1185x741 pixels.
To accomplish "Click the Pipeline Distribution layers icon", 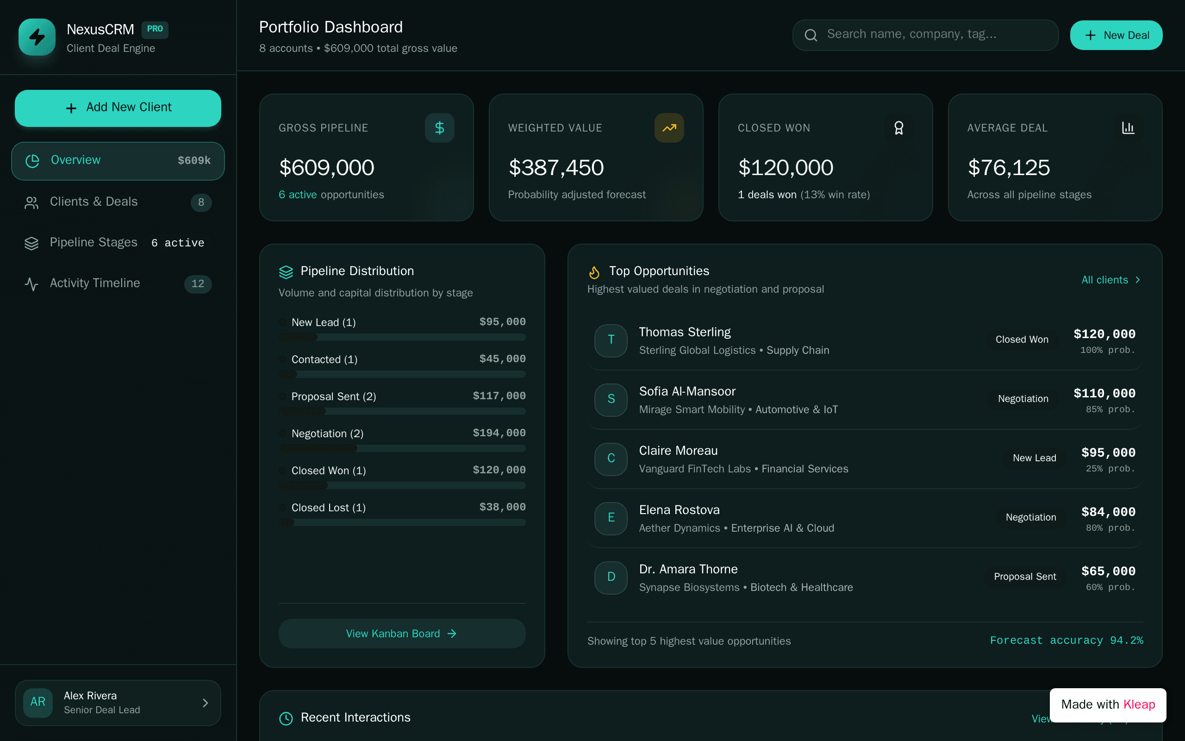I will 286,271.
